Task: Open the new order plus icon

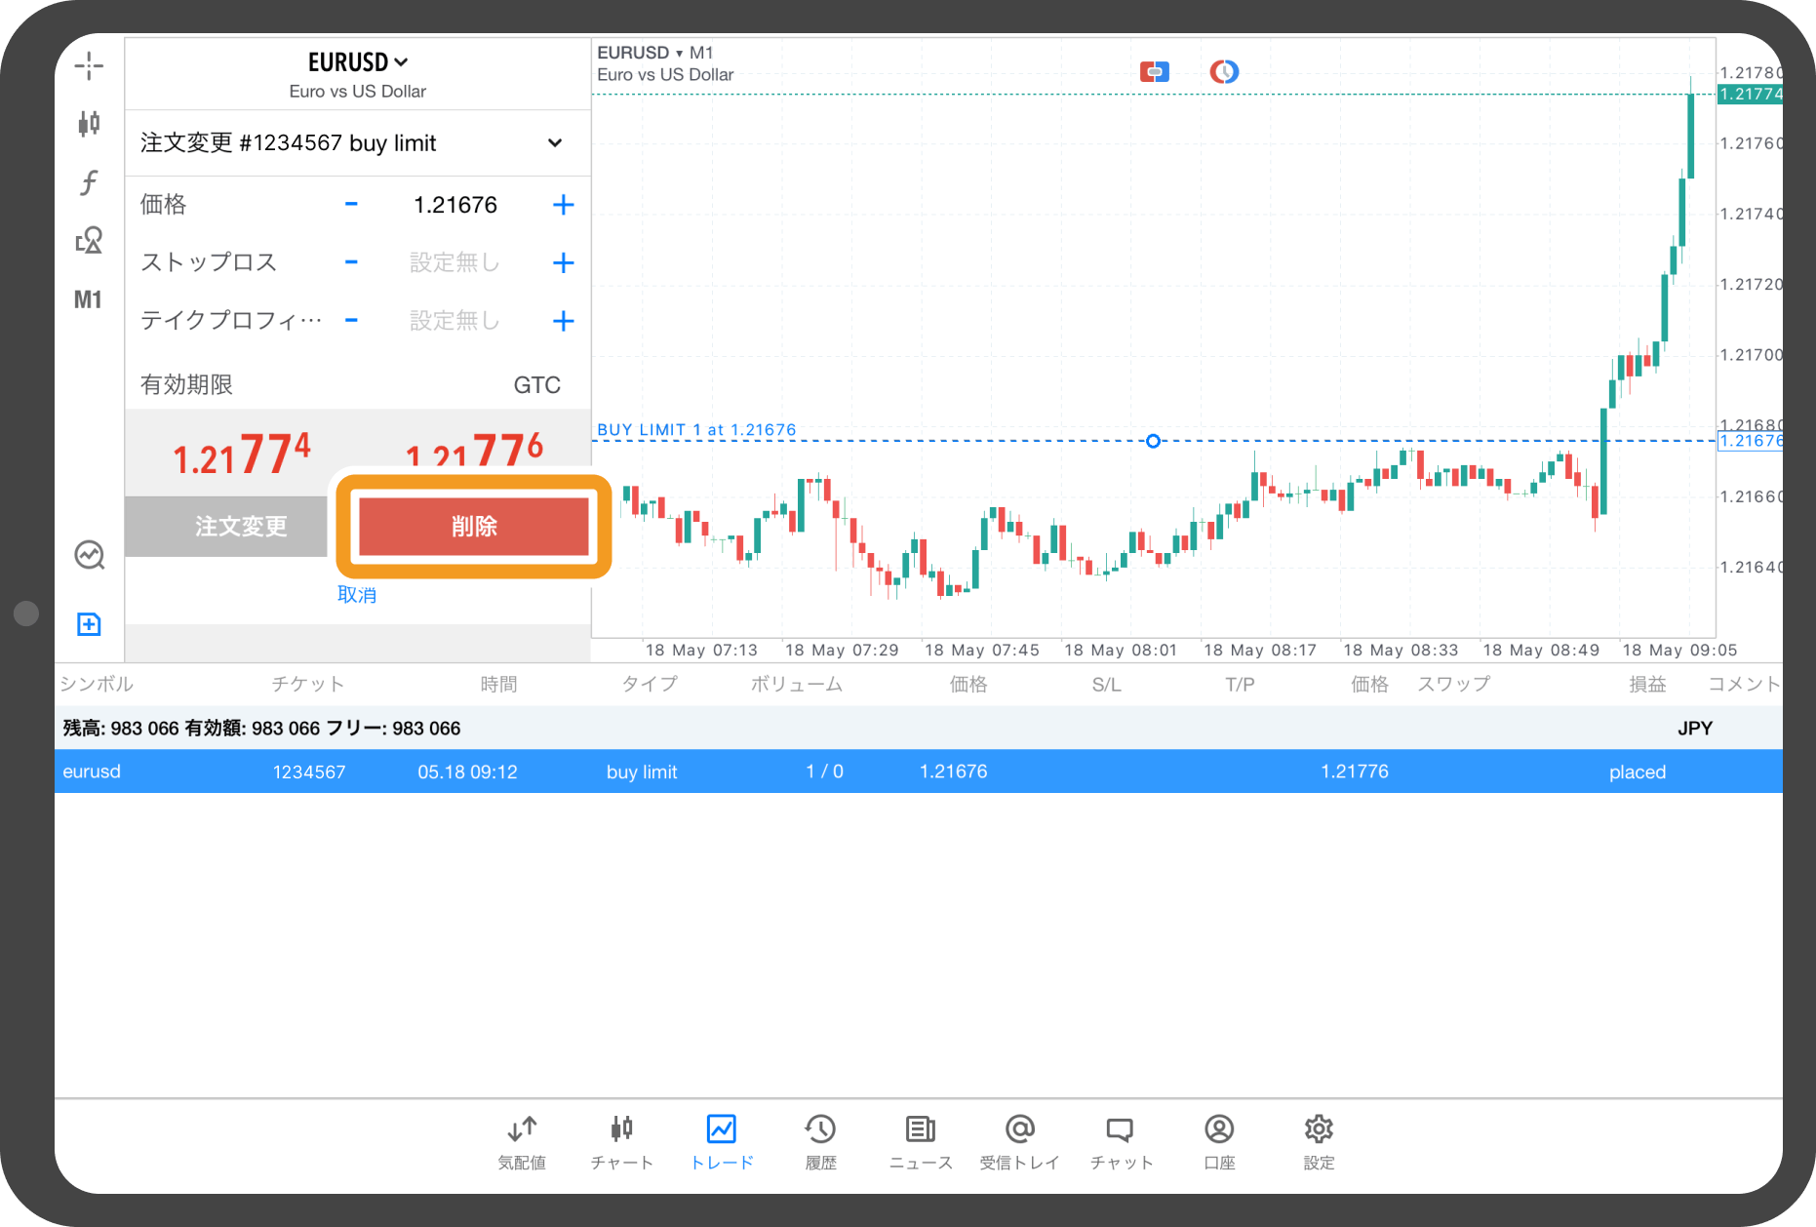Action: pos(89,624)
